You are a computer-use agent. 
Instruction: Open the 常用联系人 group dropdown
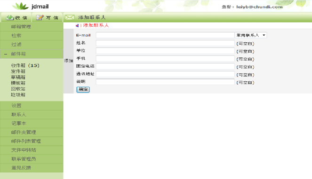pos(251,35)
